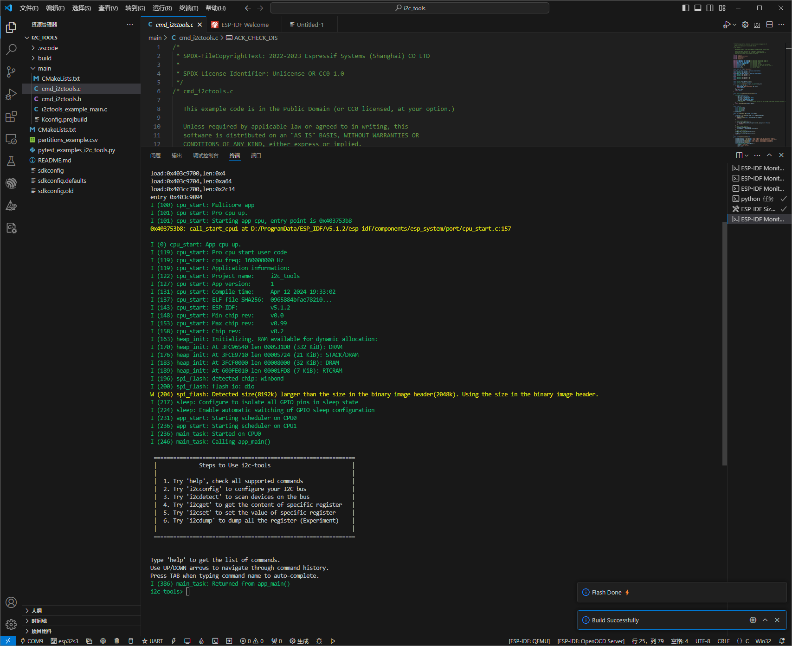Viewport: 792px width, 646px height.
Task: Select the COM9 serial port in the status bar
Action: click(x=32, y=641)
